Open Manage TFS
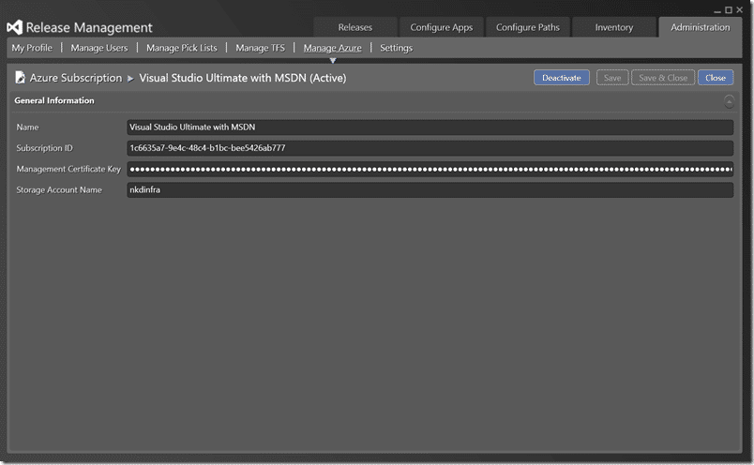 tap(260, 48)
